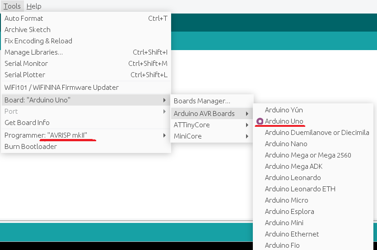Open the Tools menu
The height and width of the screenshot is (250, 377).
[12, 6]
